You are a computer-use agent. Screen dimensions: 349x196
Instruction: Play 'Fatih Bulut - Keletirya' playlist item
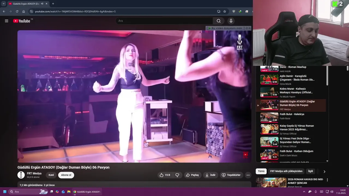click(291, 118)
